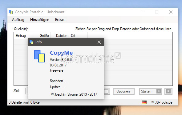Click the Eintrag column header
Screen dimensions: 182x115
[x=23, y=36]
